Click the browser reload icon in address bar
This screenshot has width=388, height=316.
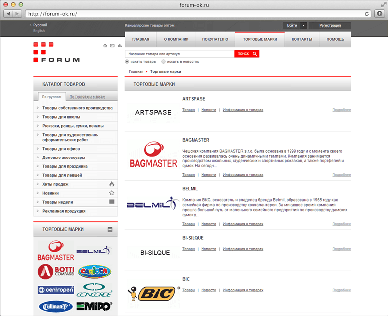click(x=367, y=14)
